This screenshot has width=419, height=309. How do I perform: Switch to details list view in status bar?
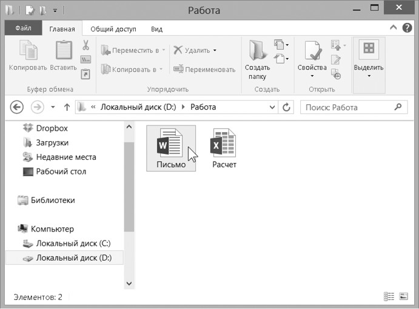click(x=390, y=297)
